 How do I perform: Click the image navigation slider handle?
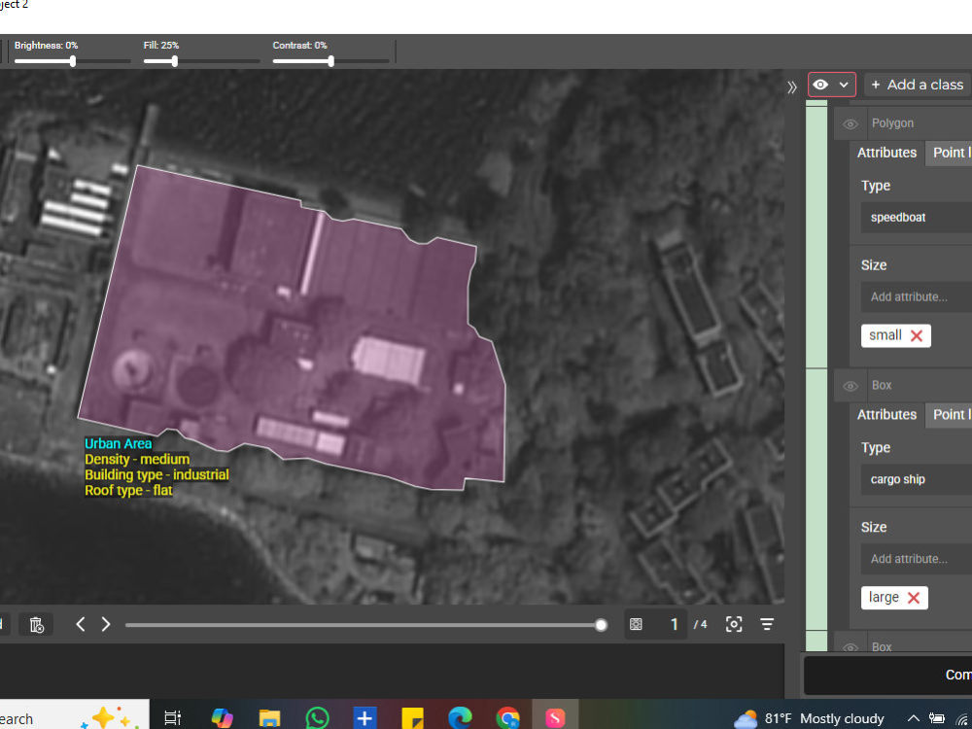(x=601, y=625)
